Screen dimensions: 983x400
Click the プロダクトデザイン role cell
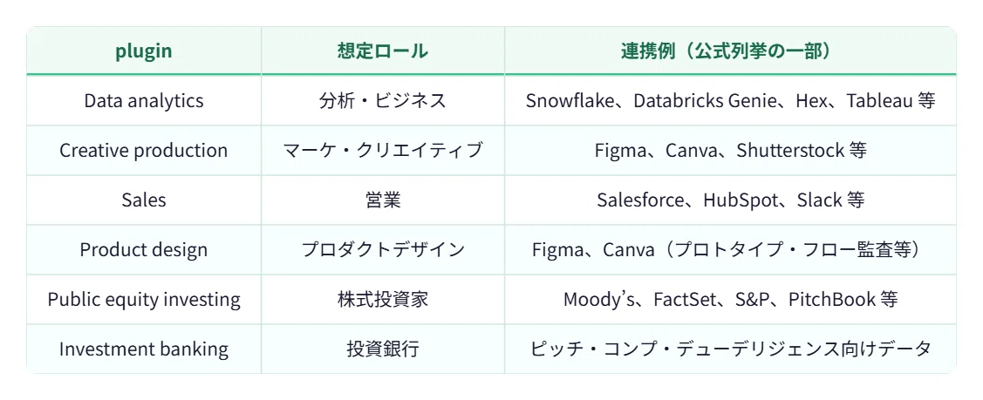[382, 250]
